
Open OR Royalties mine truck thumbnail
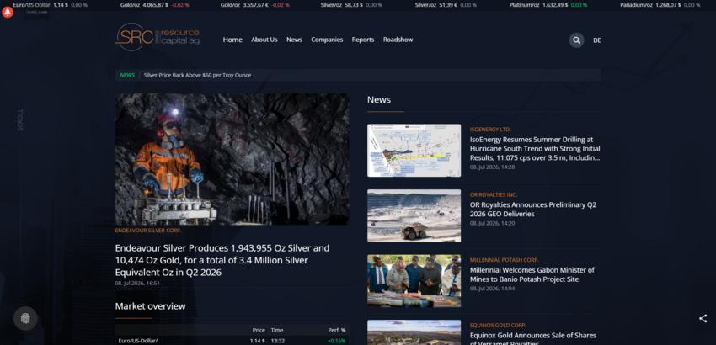coord(414,216)
